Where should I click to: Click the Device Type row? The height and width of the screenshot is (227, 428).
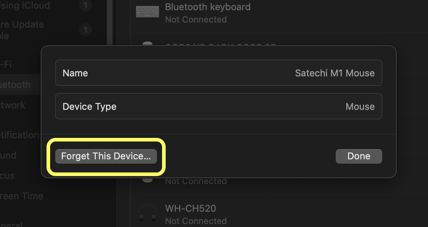[218, 106]
